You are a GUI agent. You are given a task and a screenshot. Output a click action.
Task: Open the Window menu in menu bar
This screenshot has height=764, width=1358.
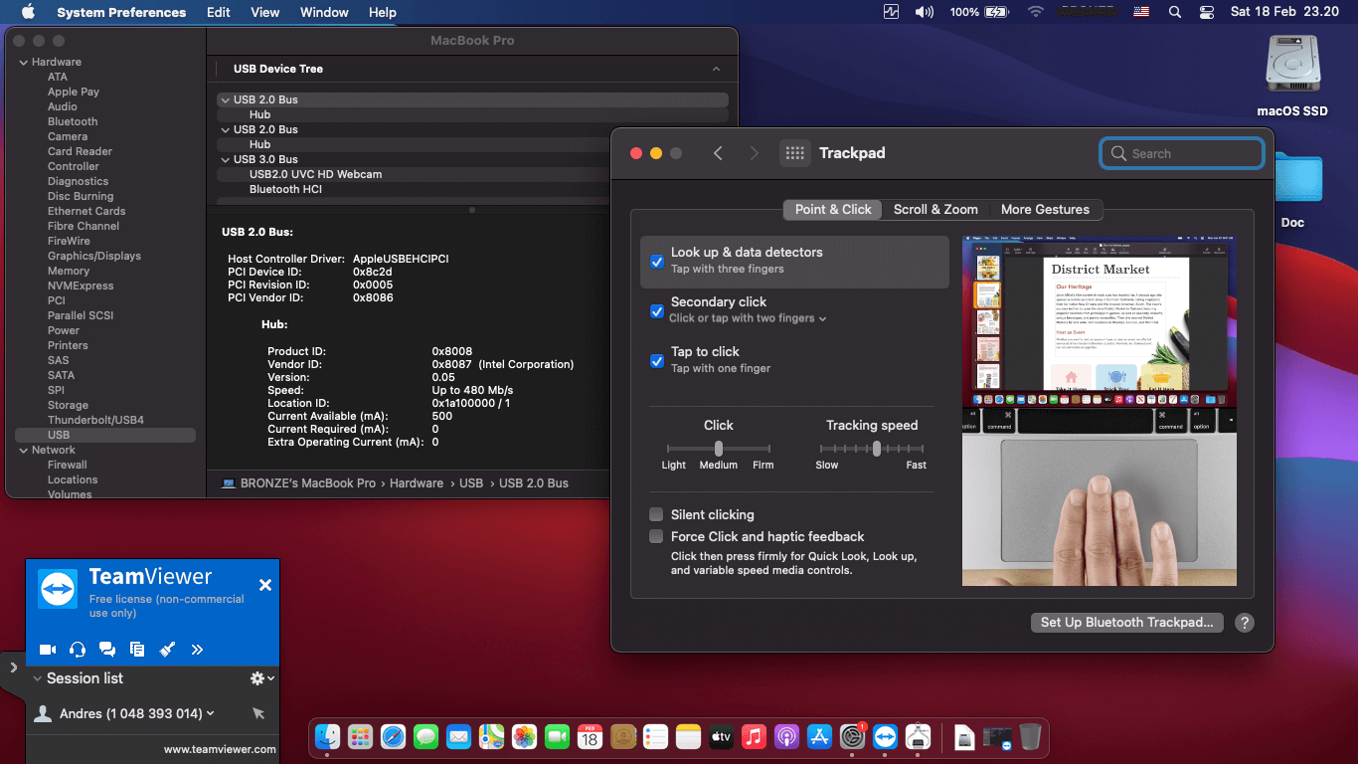pyautogui.click(x=324, y=12)
